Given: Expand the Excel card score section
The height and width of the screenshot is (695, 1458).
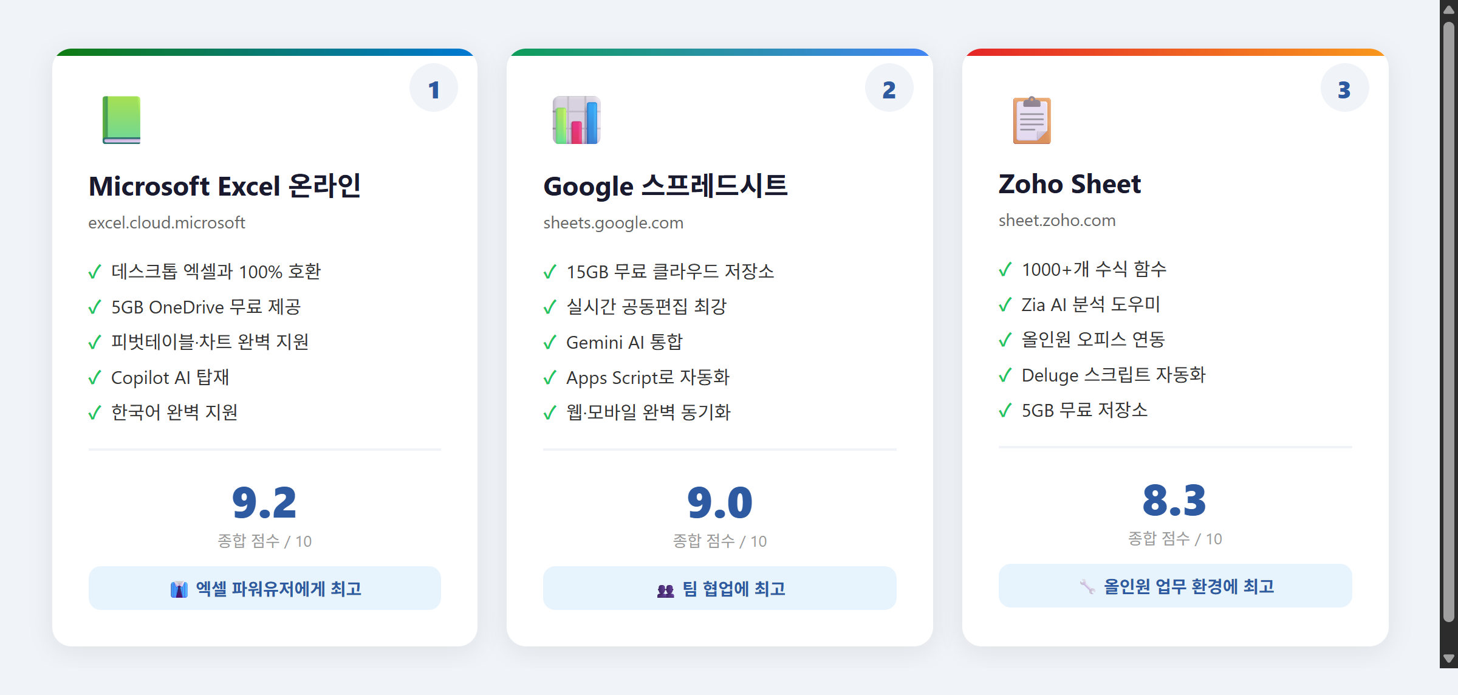Looking at the screenshot, I should (x=264, y=512).
